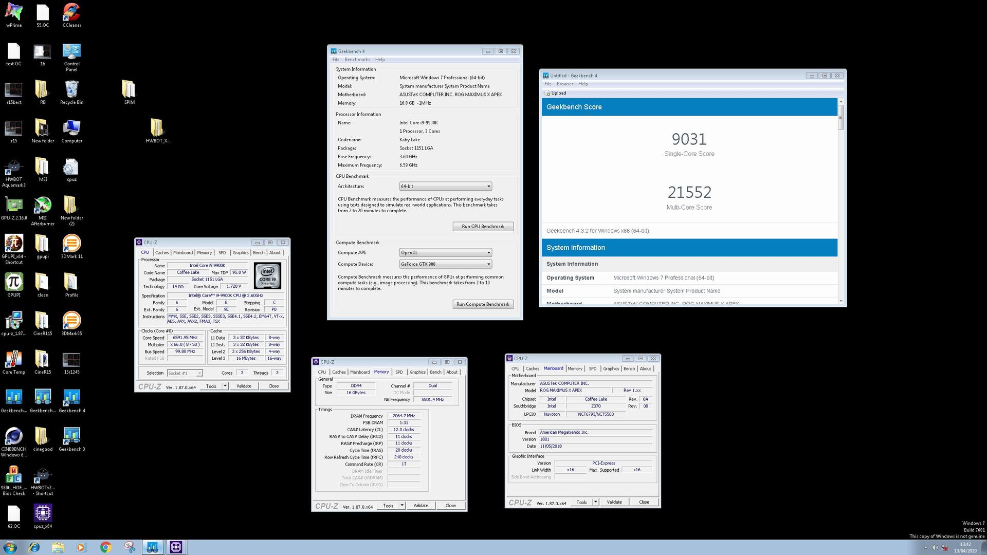987x555 pixels.
Task: Open File menu in Untitled Geekbench window
Action: coord(548,84)
